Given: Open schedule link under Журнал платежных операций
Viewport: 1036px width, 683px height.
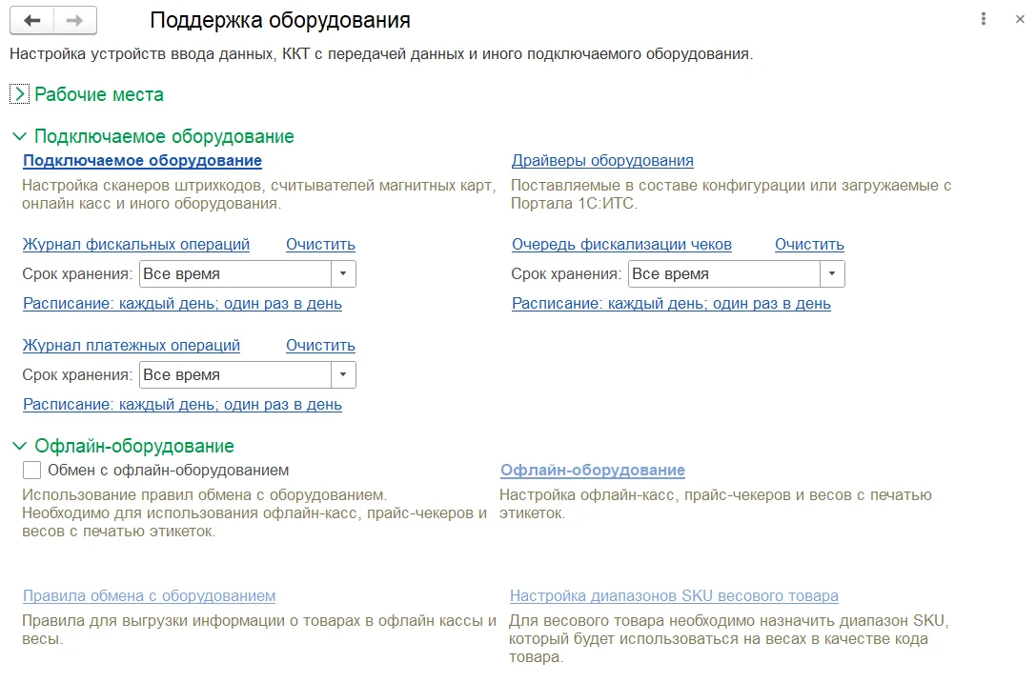Looking at the screenshot, I should (x=182, y=405).
